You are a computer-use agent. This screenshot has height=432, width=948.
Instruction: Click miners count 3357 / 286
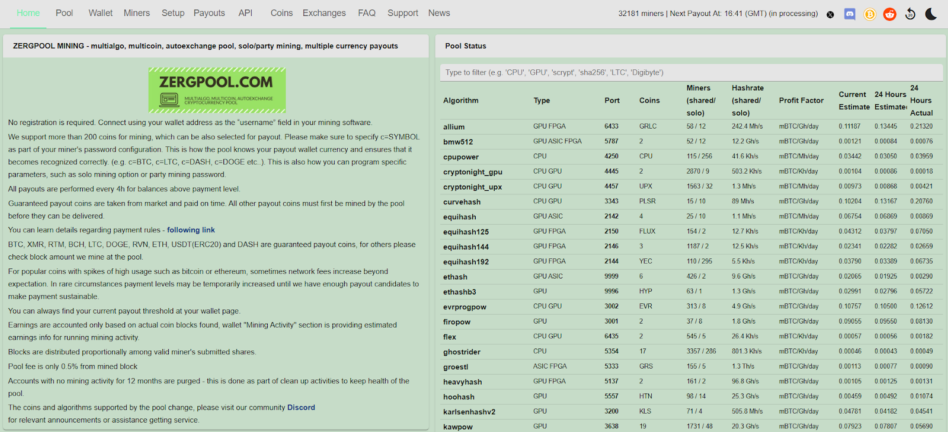click(x=702, y=351)
